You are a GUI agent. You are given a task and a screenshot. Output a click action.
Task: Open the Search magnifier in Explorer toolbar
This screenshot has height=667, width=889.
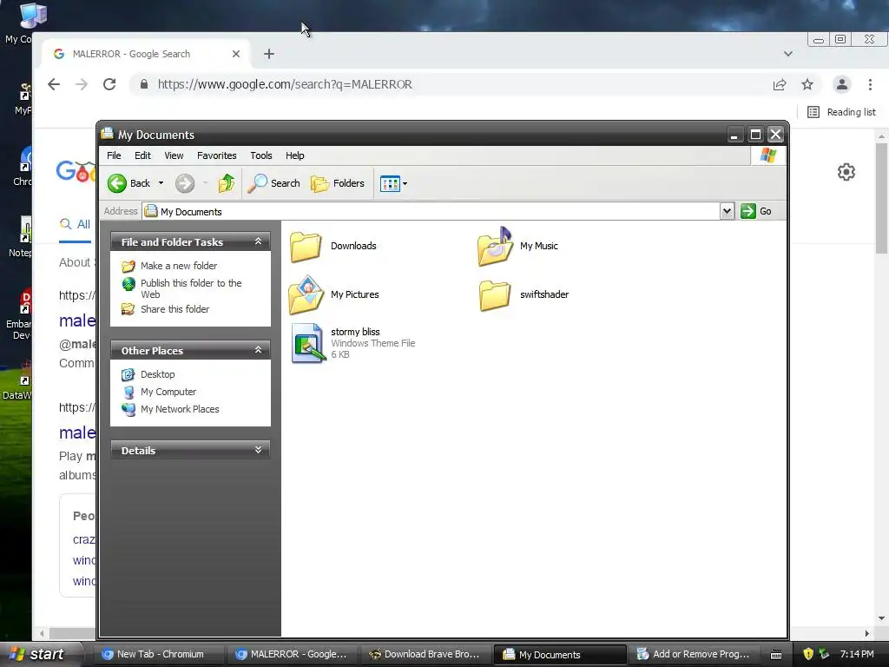(x=273, y=183)
